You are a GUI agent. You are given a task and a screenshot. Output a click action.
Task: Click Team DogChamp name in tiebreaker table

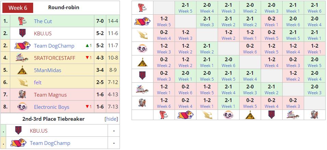pos(50,143)
